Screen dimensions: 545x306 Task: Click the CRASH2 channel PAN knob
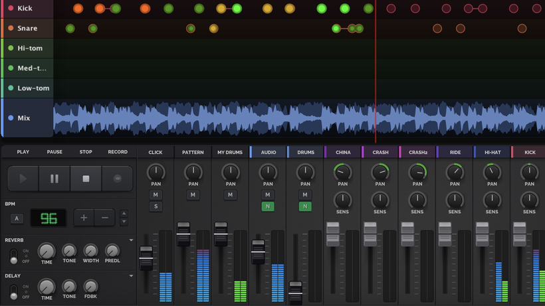417,172
